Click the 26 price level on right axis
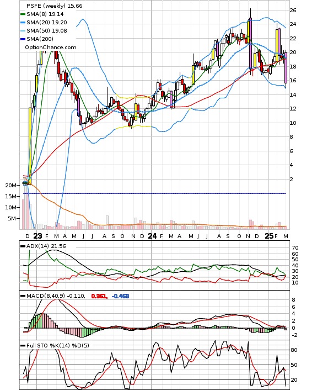 [x=293, y=10]
